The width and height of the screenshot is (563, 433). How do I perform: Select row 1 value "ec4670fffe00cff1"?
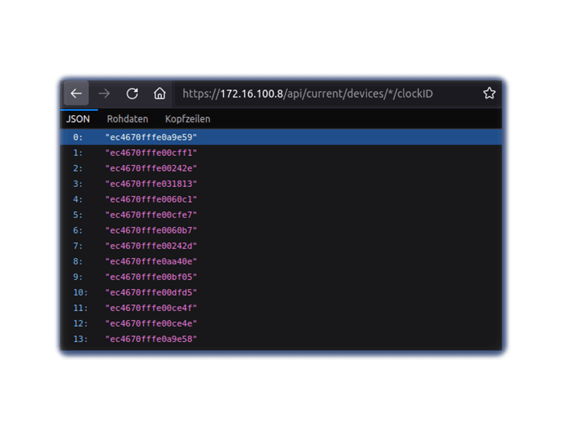[151, 153]
